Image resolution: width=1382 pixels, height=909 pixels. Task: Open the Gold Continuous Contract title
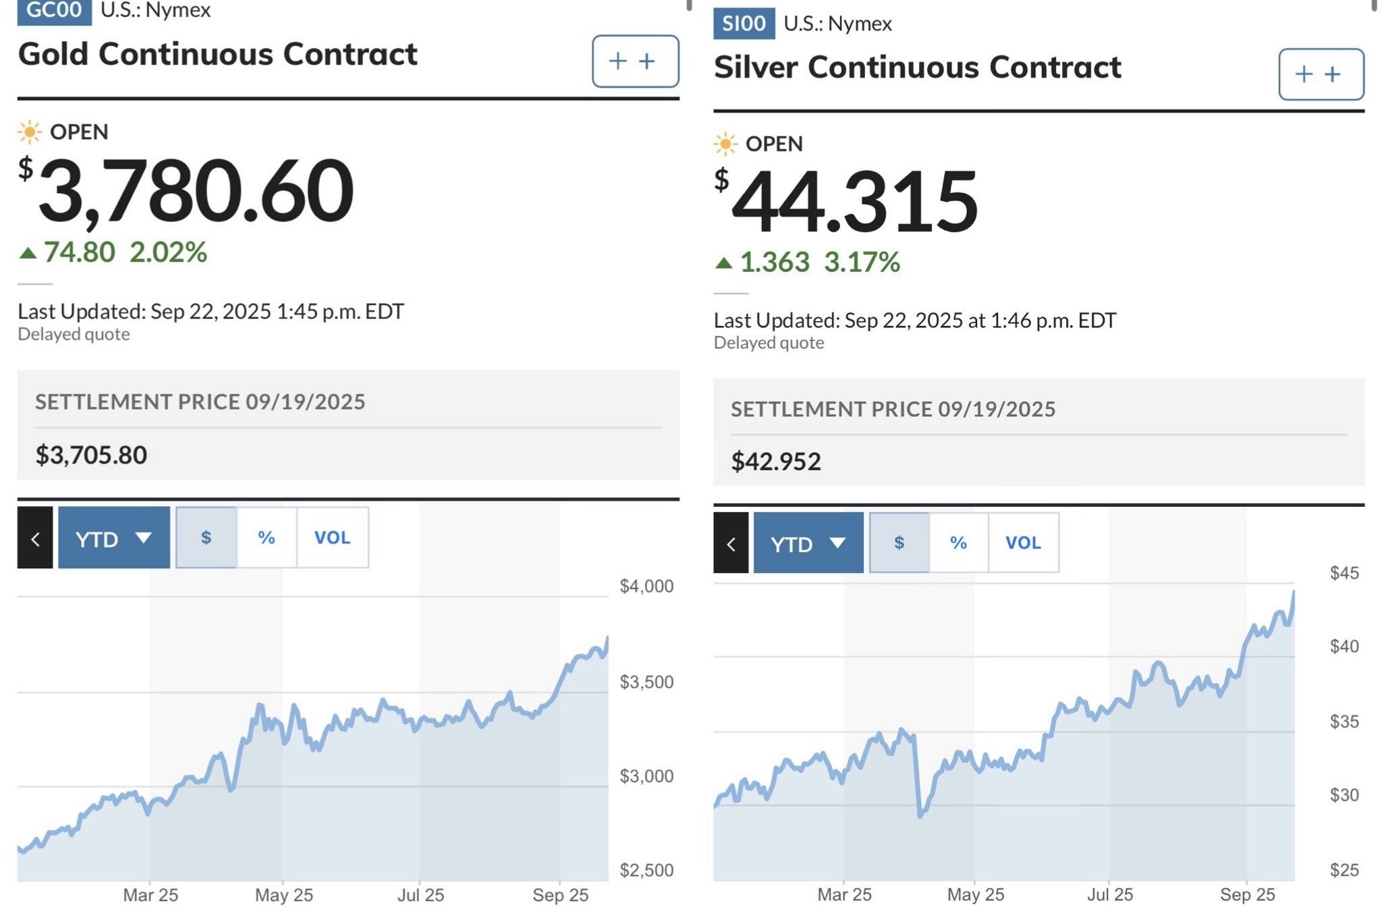pos(217,54)
